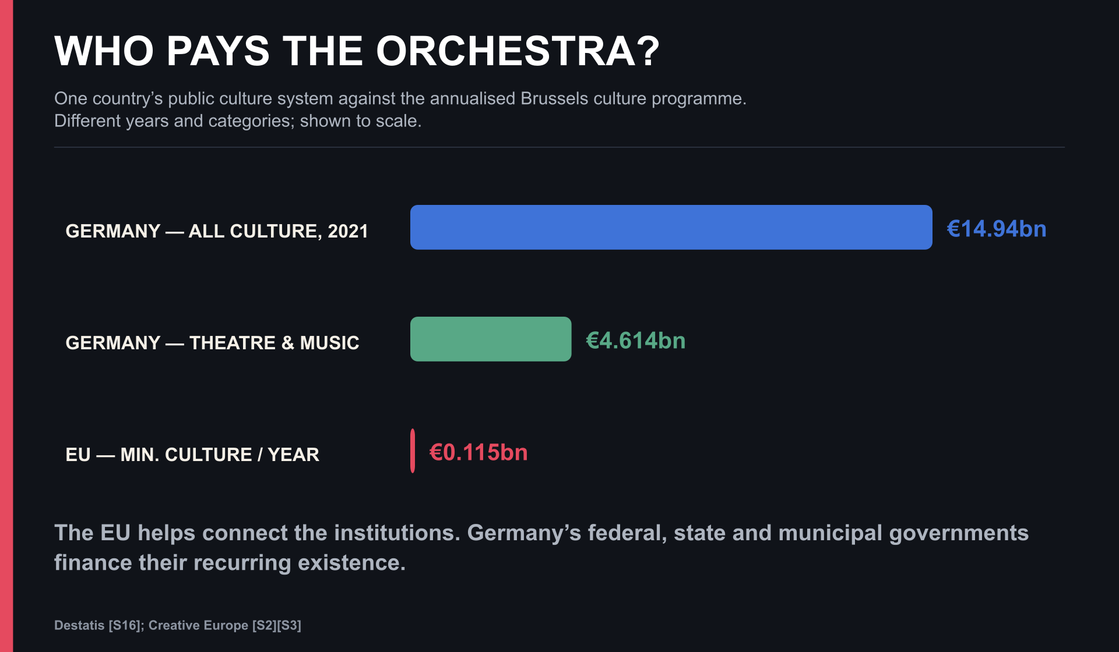The width and height of the screenshot is (1119, 652).
Task: Click the thin red EU culture bar
Action: coord(413,451)
